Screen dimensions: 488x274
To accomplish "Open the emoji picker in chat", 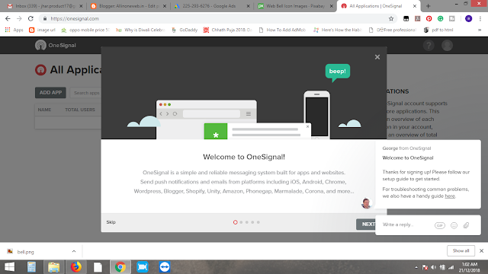I will (454, 225).
